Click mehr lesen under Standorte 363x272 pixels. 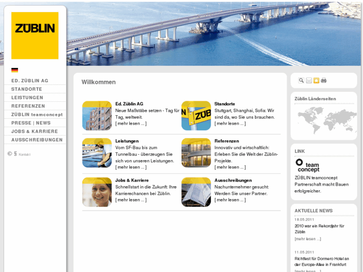point(230,123)
